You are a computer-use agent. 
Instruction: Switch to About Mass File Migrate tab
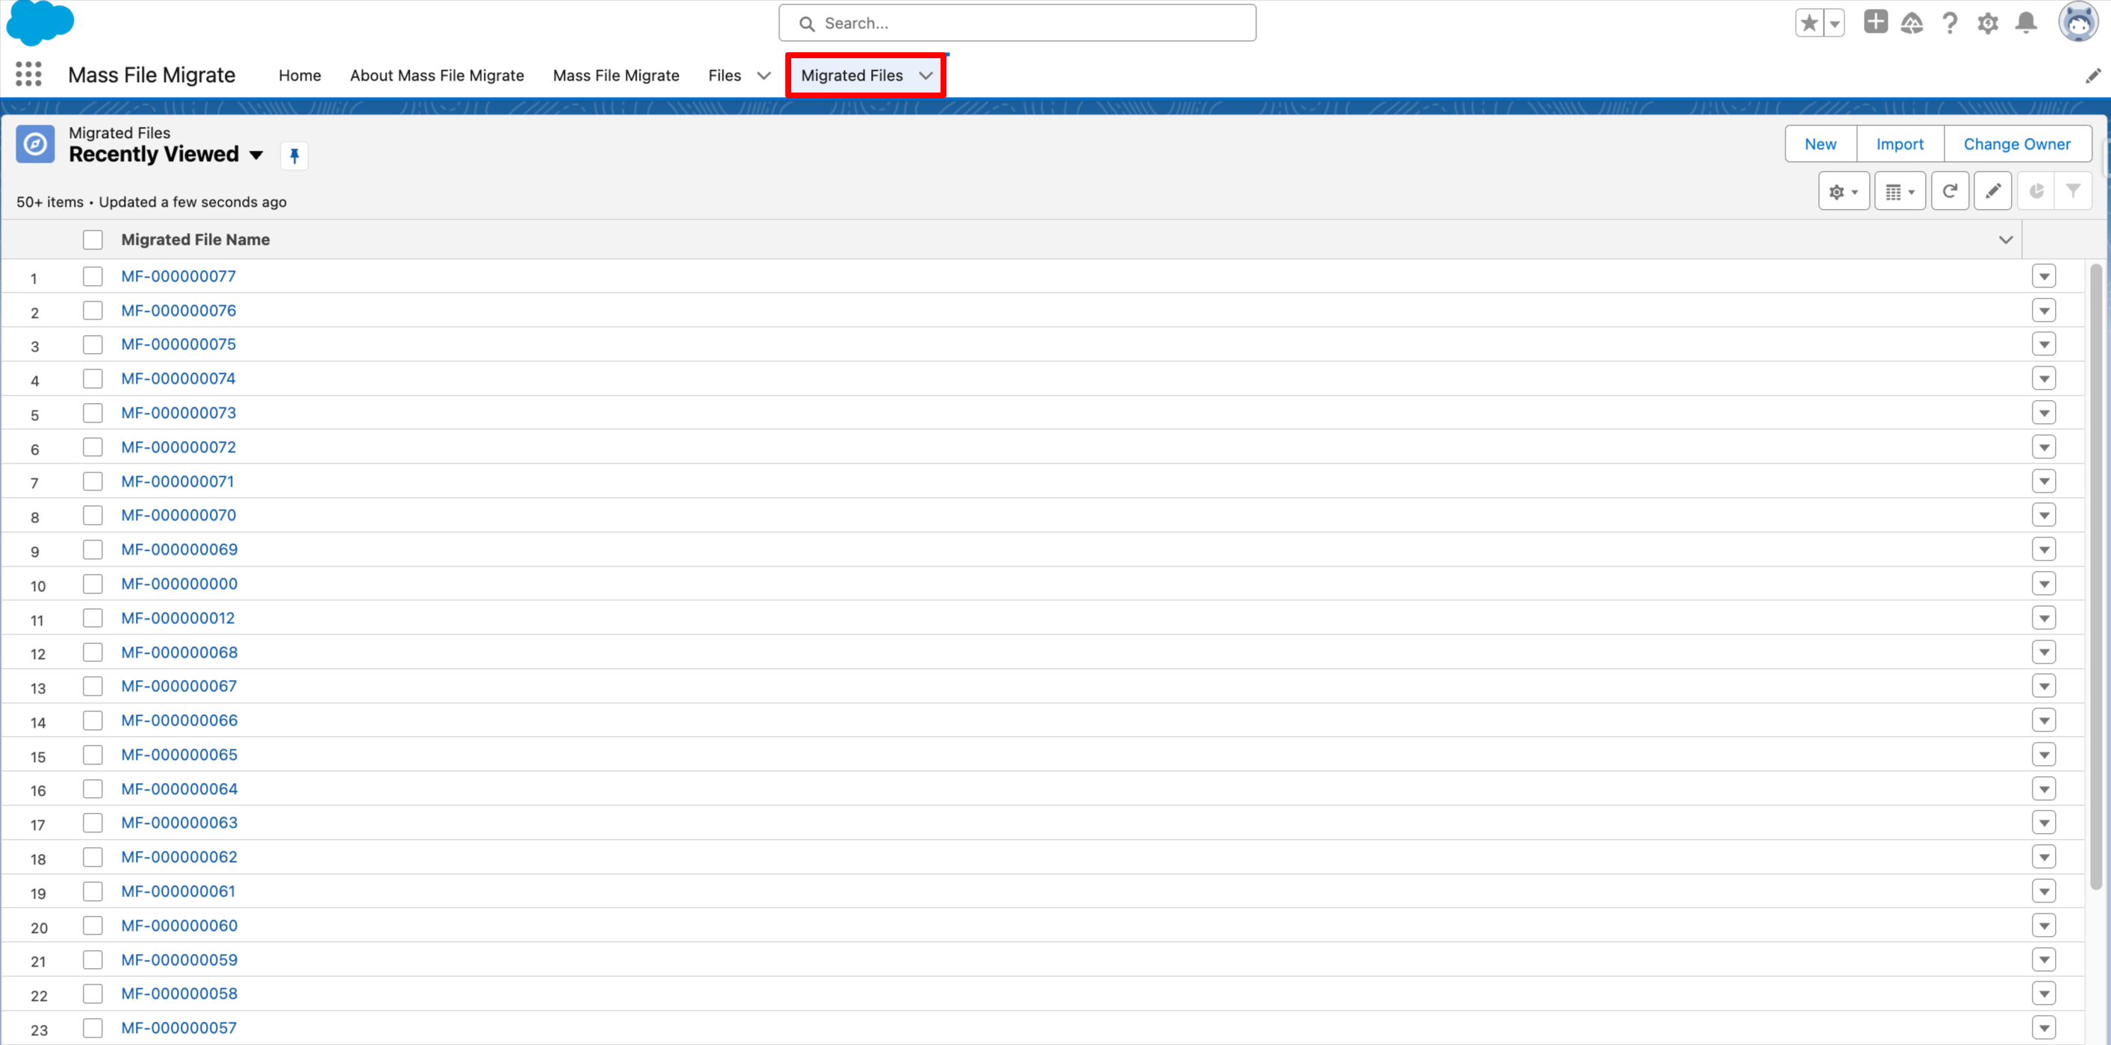pyautogui.click(x=437, y=75)
